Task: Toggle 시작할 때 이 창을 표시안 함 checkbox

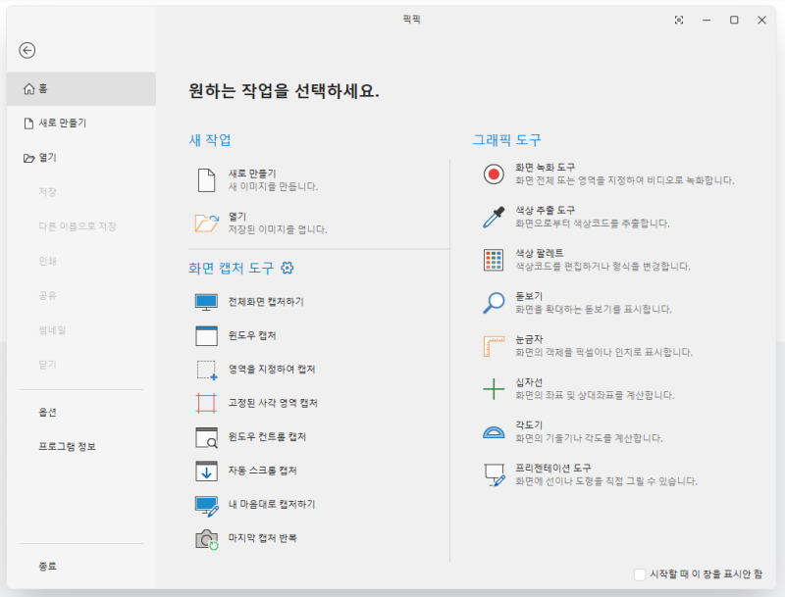Action: click(640, 574)
